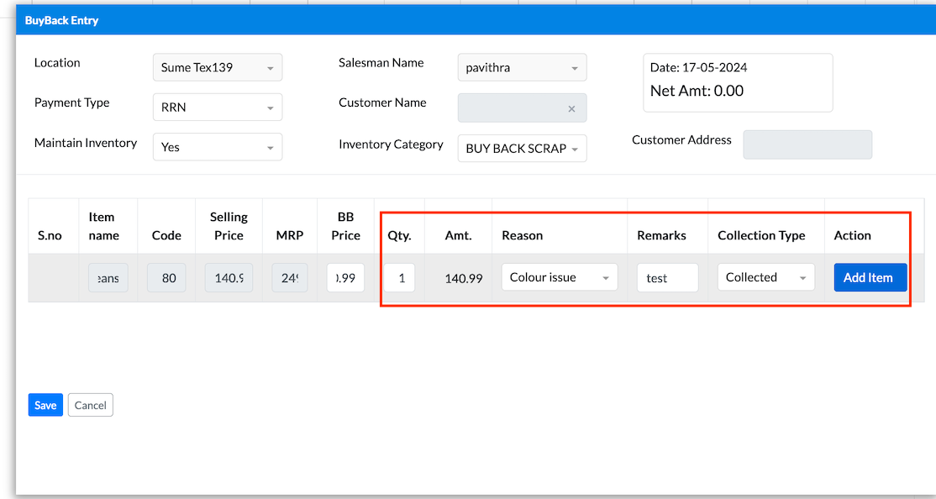Expand the Reason dropdown
Screen dimensions: 936x499
tap(559, 277)
